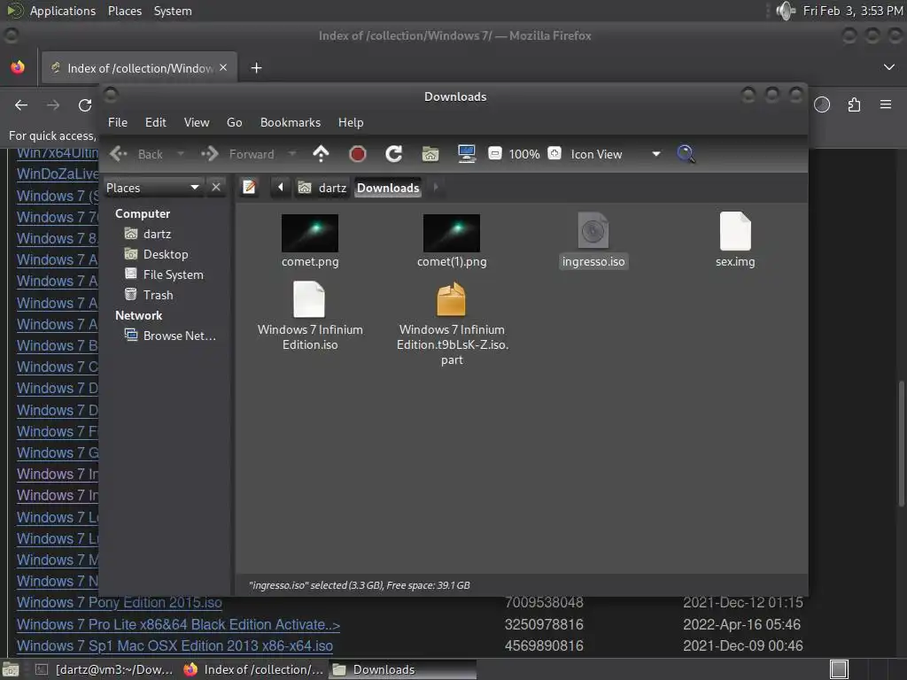Click the workspace switcher box
907x680 pixels.
[x=839, y=669]
